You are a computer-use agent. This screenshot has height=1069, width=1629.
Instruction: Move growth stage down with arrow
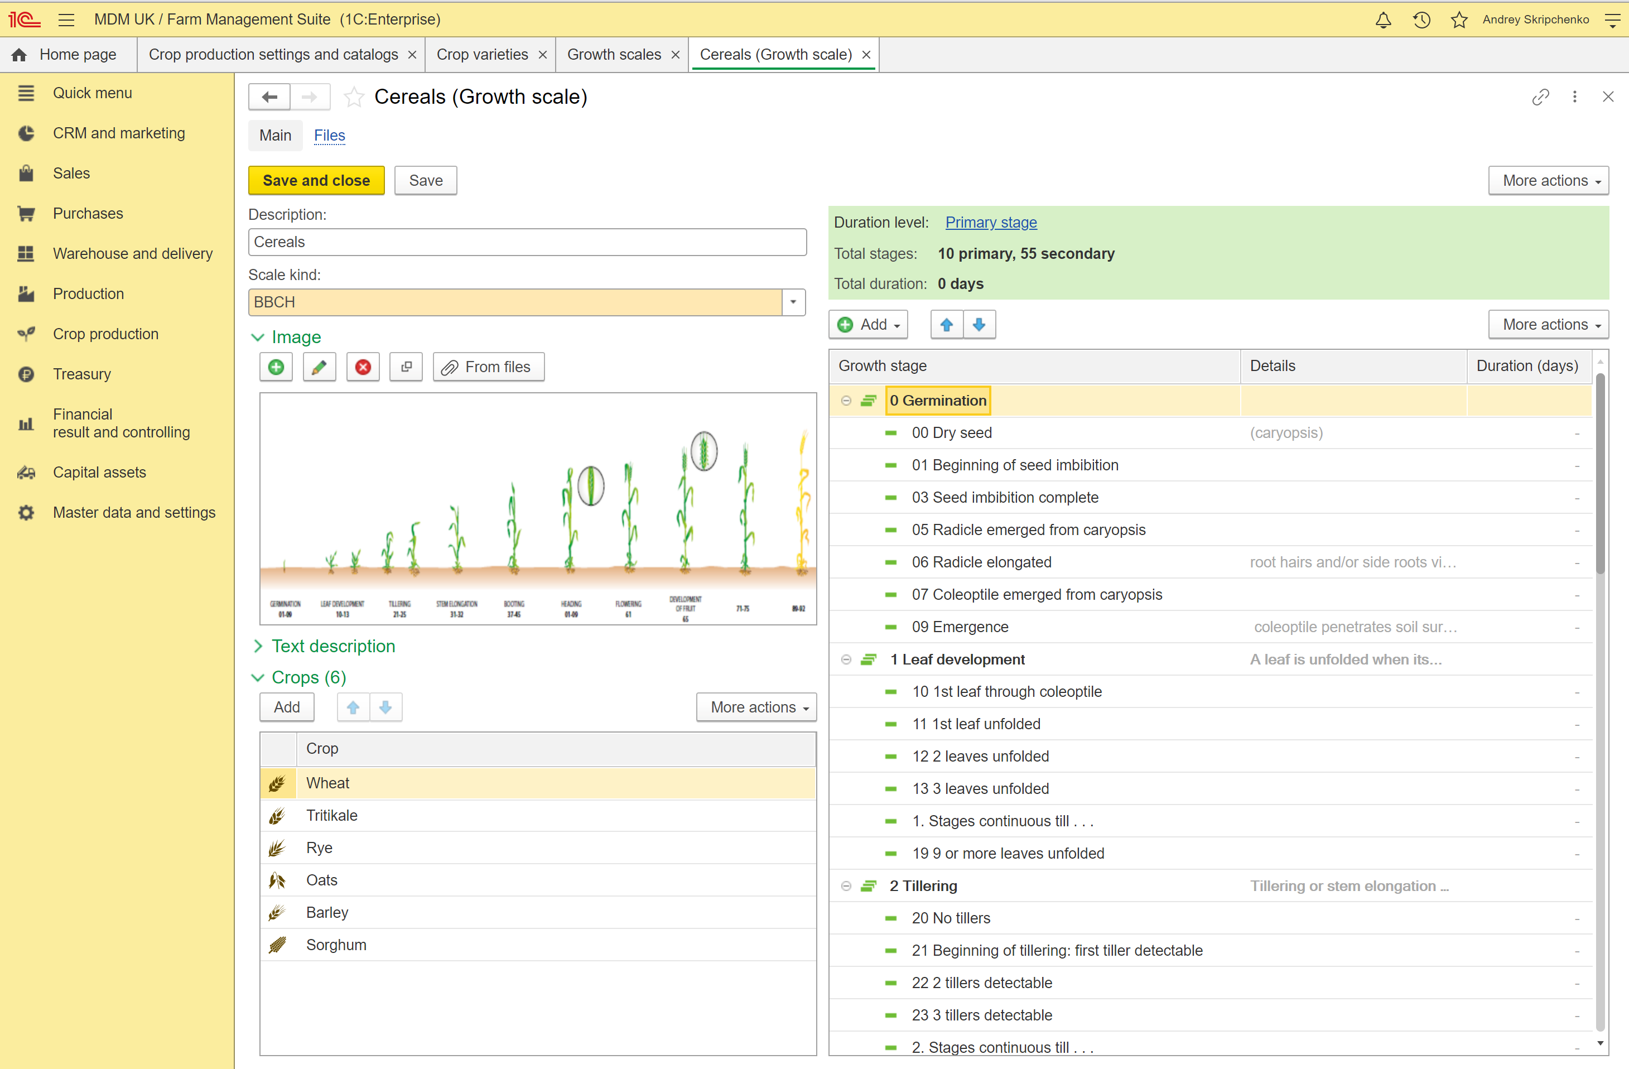click(x=979, y=324)
